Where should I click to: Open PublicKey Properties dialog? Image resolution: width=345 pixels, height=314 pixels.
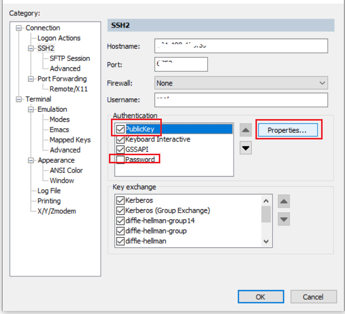(288, 130)
